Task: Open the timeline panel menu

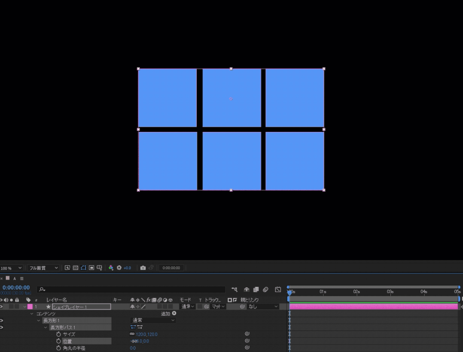Action: tap(22, 278)
